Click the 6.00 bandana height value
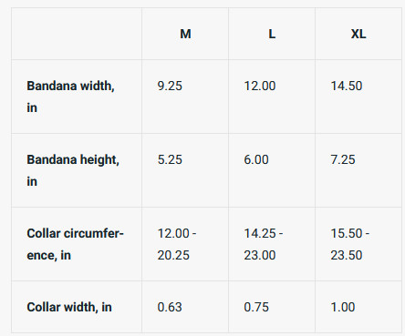The height and width of the screenshot is (336, 405). [x=256, y=159]
